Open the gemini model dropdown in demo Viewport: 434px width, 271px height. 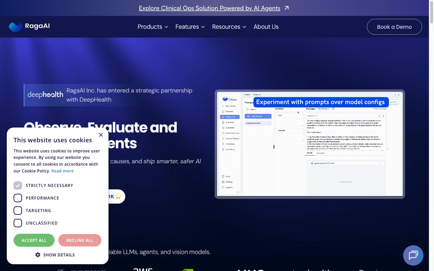[346, 163]
